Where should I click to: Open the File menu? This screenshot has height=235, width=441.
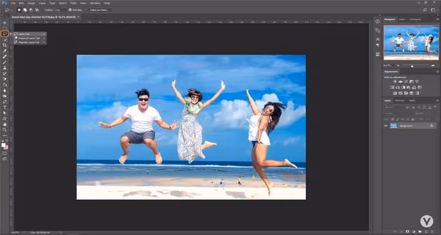[13, 3]
